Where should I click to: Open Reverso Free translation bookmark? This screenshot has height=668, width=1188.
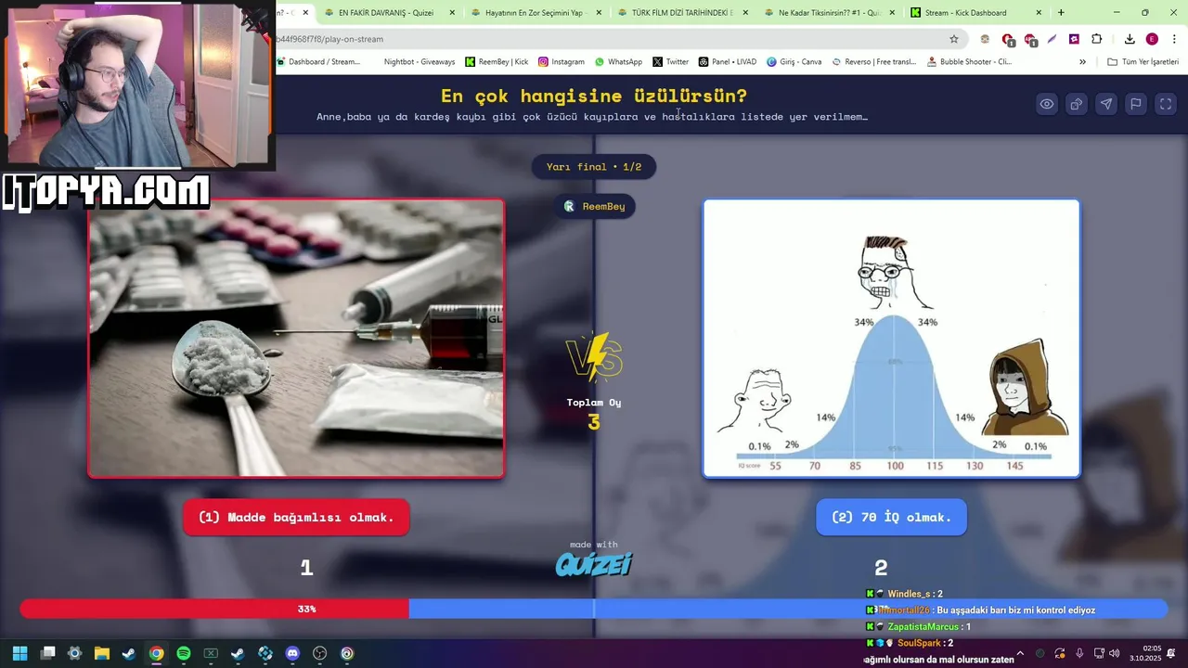tap(873, 62)
